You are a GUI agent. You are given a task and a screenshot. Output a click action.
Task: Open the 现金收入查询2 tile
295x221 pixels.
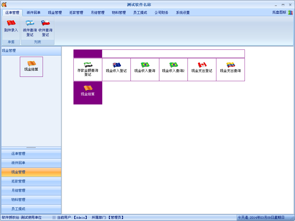173,70
